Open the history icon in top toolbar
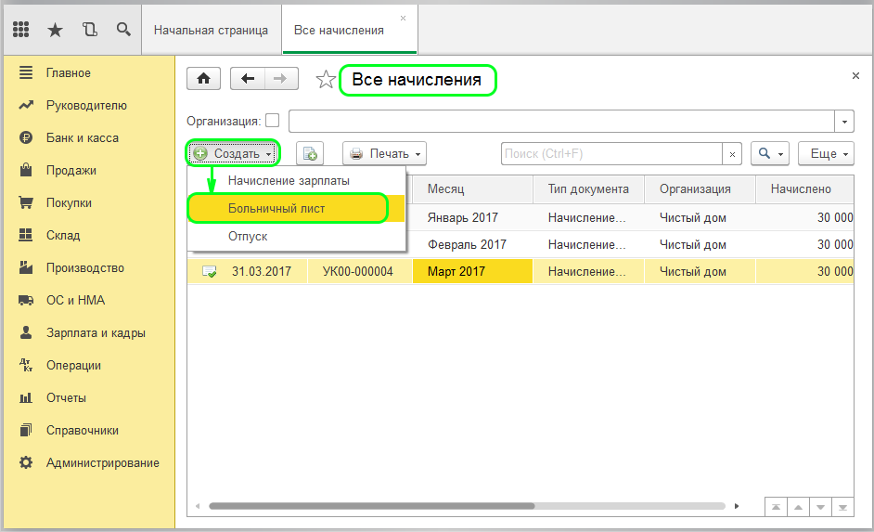The image size is (874, 532). [89, 30]
